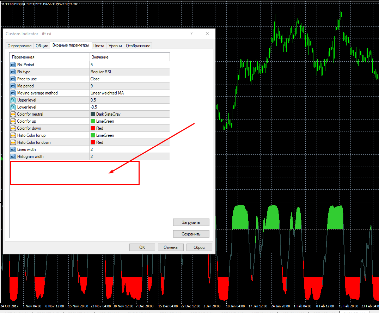Click the Color for down icon
Screen dimensions: 379x313
pos(13,128)
